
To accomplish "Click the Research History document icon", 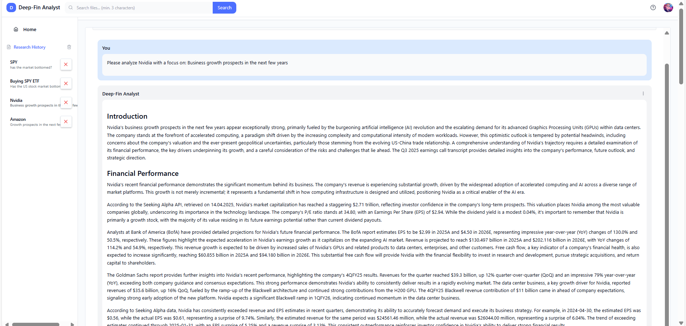I will (9, 47).
